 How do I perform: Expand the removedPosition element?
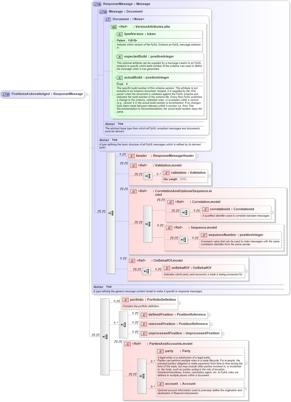[211, 324]
